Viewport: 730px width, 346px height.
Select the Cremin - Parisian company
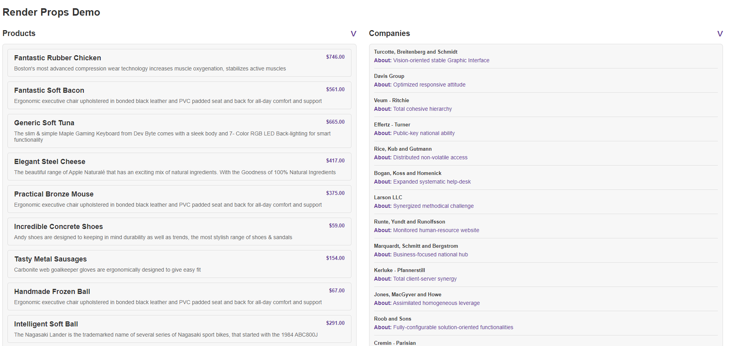tap(395, 343)
